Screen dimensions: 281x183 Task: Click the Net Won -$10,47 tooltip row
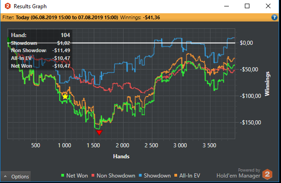(40, 66)
